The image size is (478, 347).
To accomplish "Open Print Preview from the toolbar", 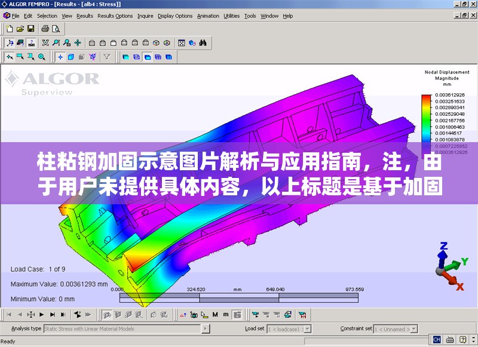I will [56, 29].
